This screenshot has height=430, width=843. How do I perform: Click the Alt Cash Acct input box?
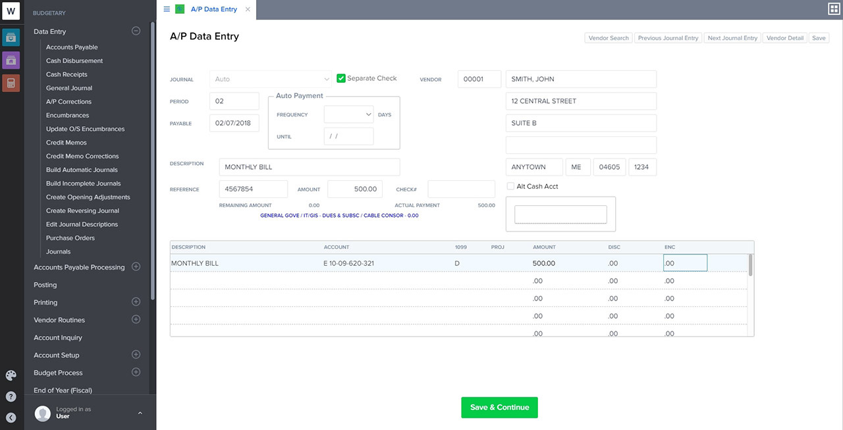click(560, 214)
